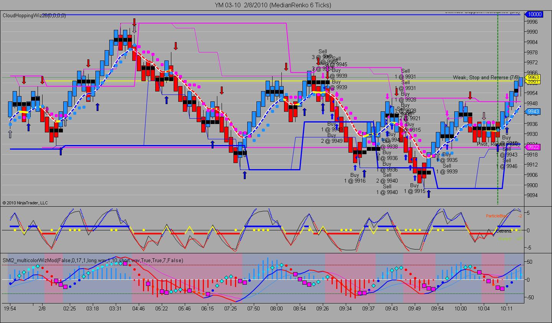Select the Sell 1 @ 9946 trade label
This screenshot has width=552, height=323.
pos(507,163)
